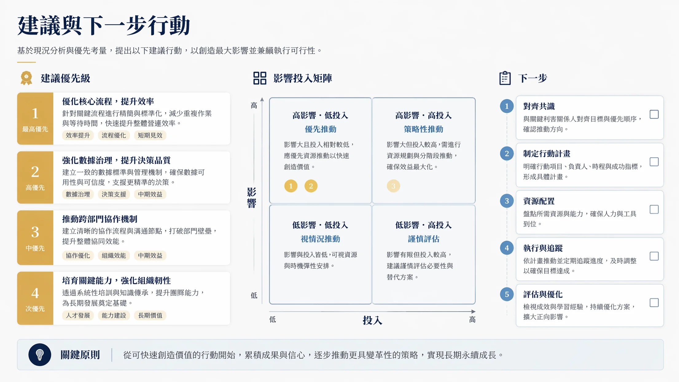Click the 決策支援 tag
Image resolution: width=679 pixels, height=382 pixels.
click(x=114, y=194)
